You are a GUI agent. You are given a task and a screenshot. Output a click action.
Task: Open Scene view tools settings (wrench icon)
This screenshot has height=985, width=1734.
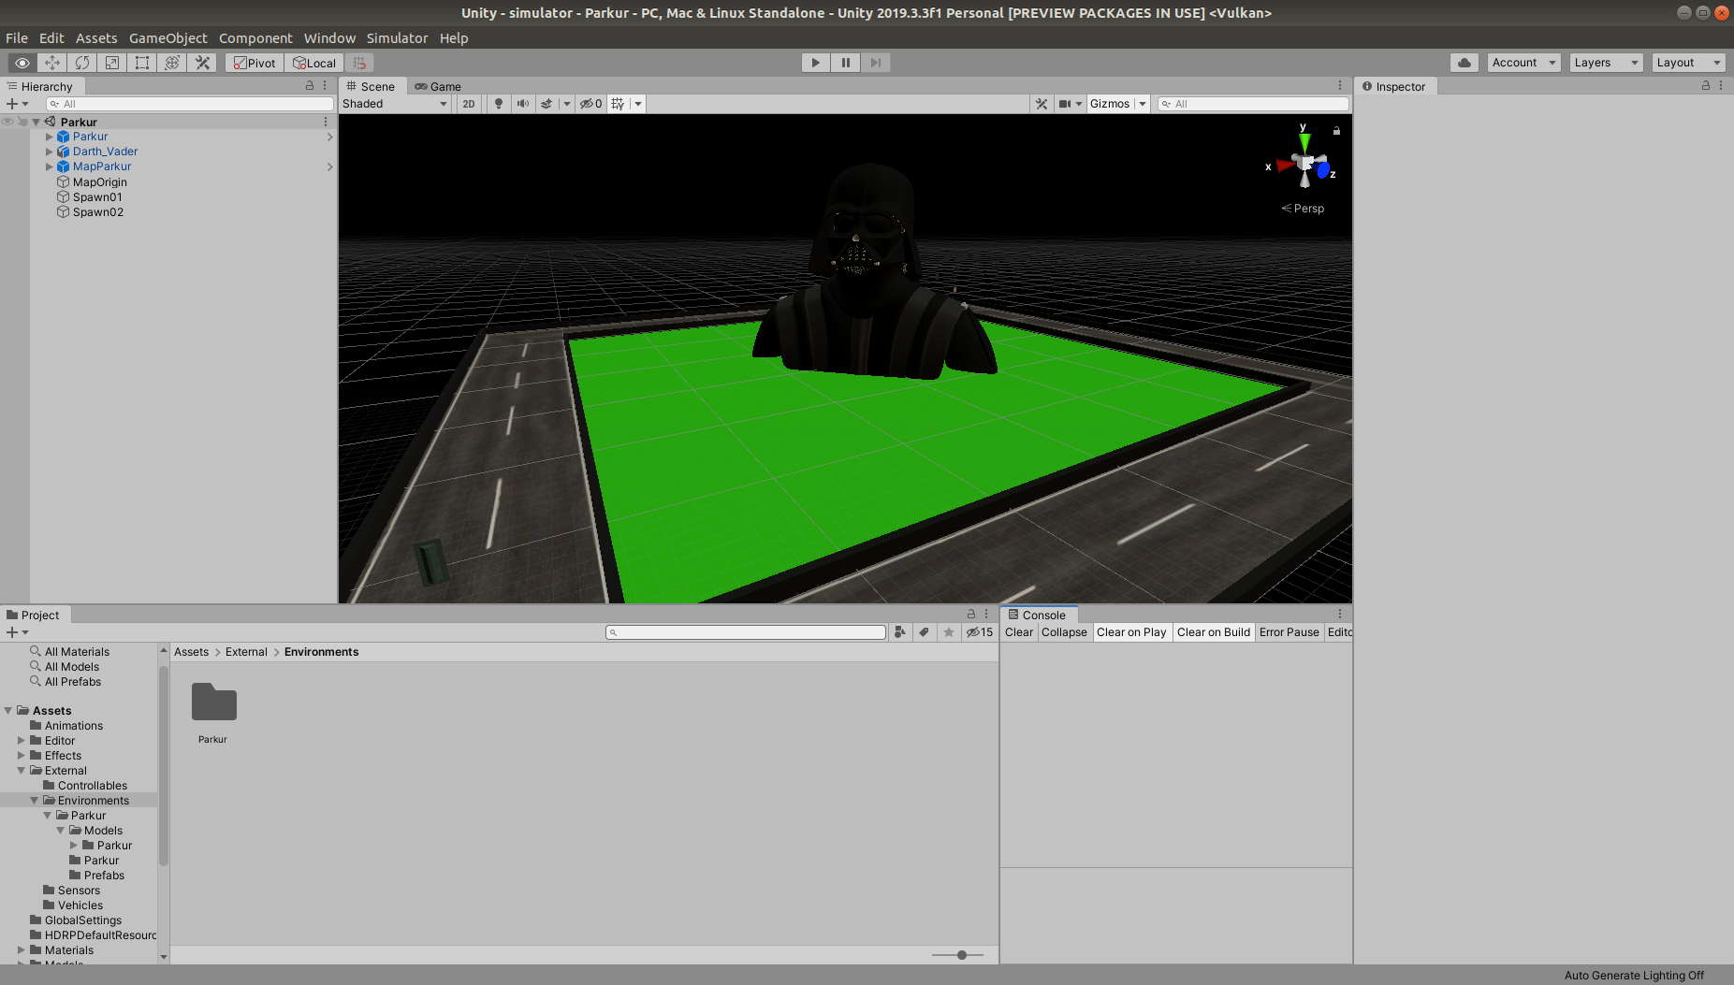(x=1042, y=104)
